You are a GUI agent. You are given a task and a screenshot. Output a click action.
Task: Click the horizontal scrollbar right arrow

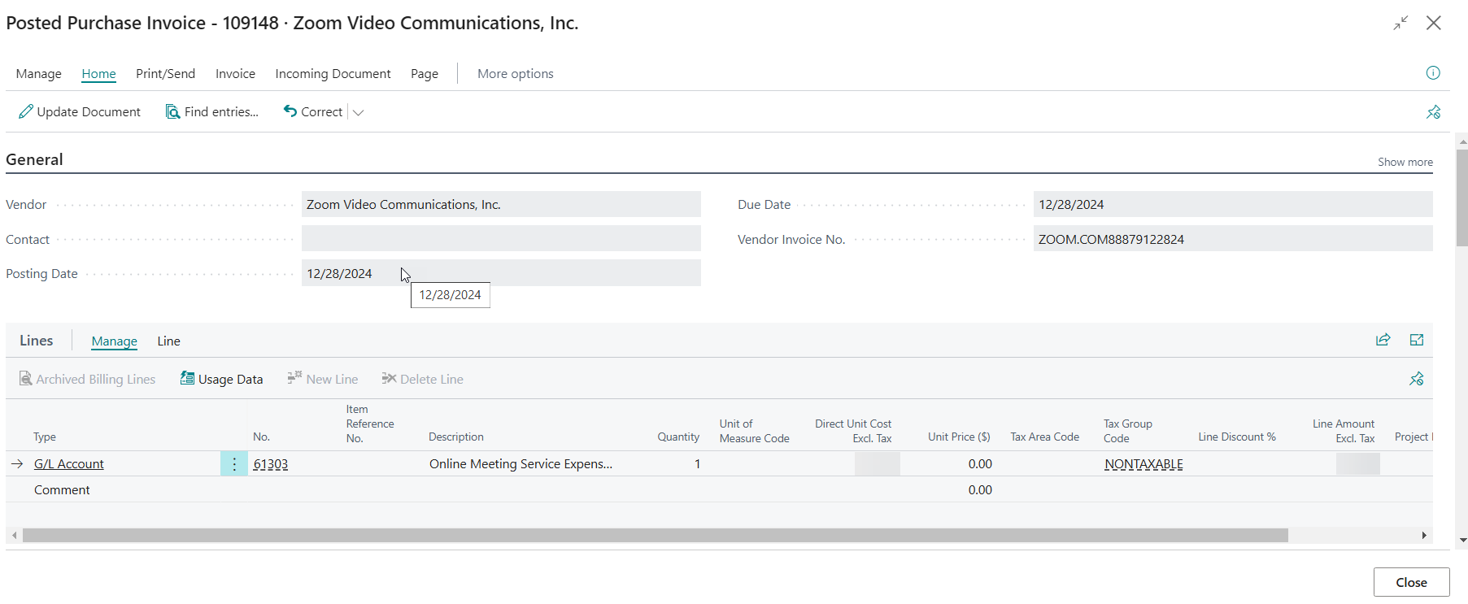click(x=1424, y=535)
